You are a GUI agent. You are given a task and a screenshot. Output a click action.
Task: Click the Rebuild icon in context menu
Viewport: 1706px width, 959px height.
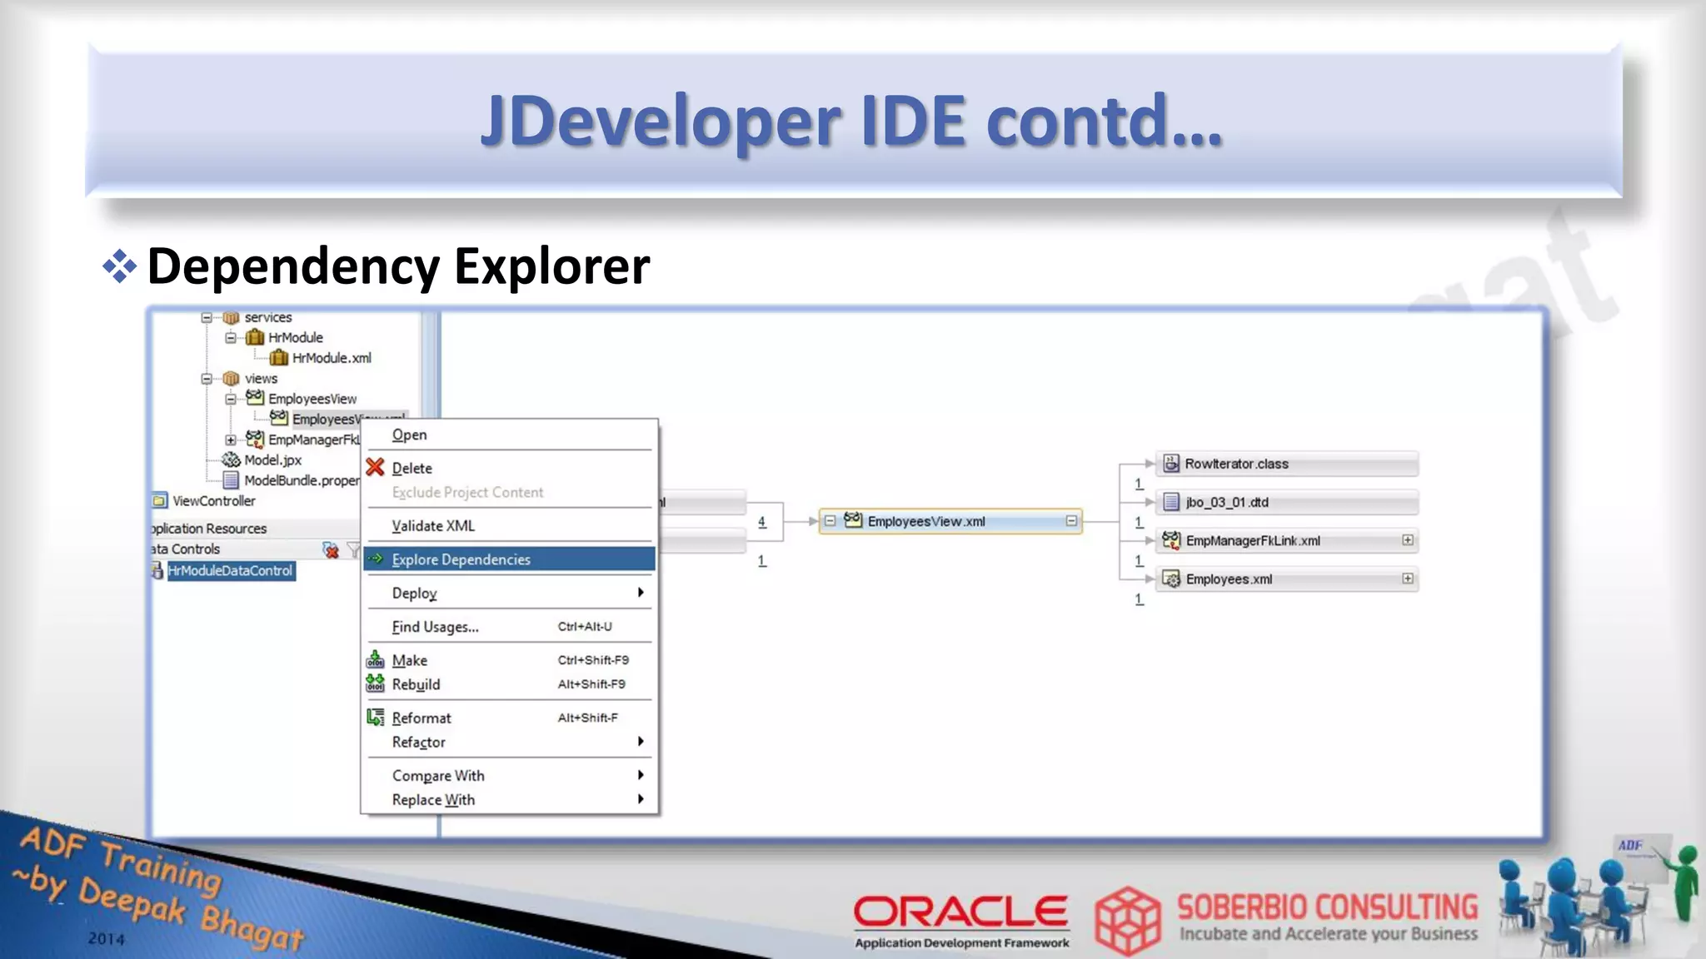(x=375, y=684)
